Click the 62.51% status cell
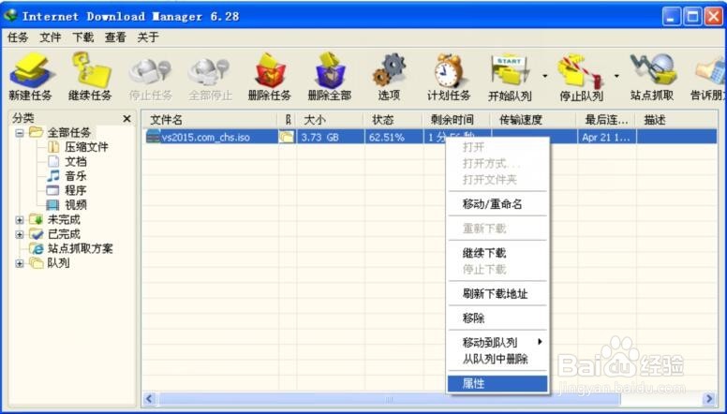 393,137
